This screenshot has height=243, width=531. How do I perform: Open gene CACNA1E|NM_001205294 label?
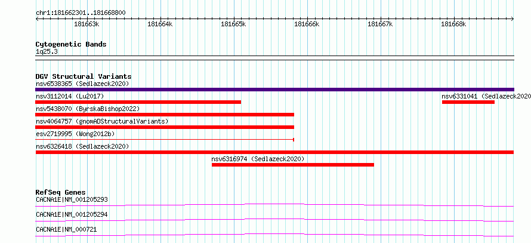72,214
